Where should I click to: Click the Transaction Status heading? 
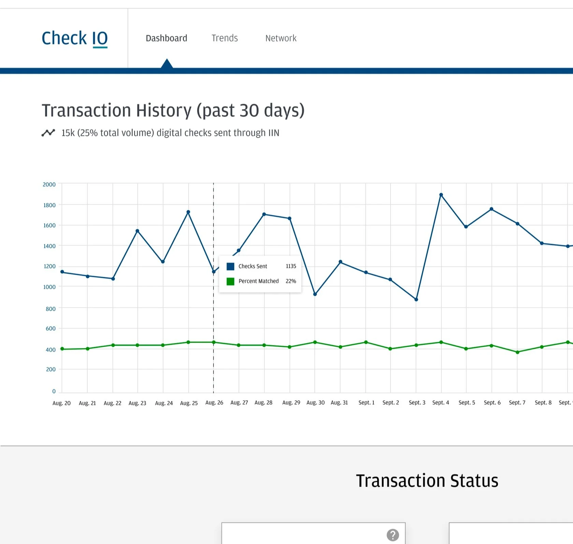point(427,481)
